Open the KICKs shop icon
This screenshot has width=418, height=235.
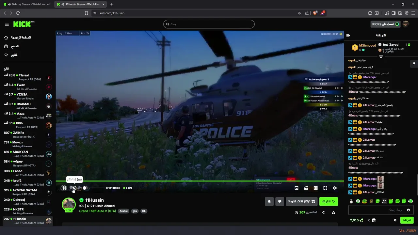tap(374, 220)
